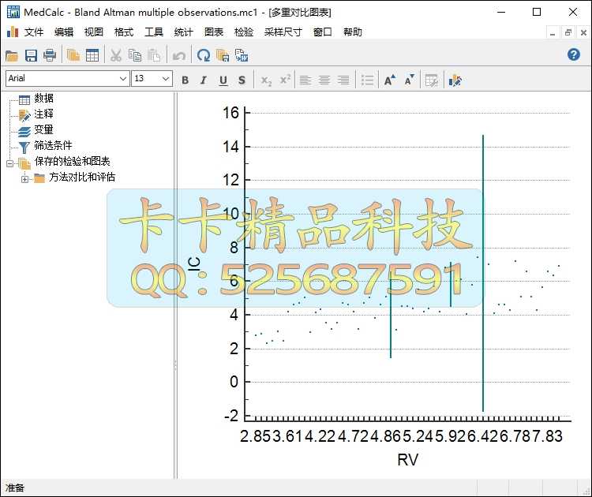Click the y-axis value 12
The height and width of the screenshot is (497, 592).
[230, 180]
